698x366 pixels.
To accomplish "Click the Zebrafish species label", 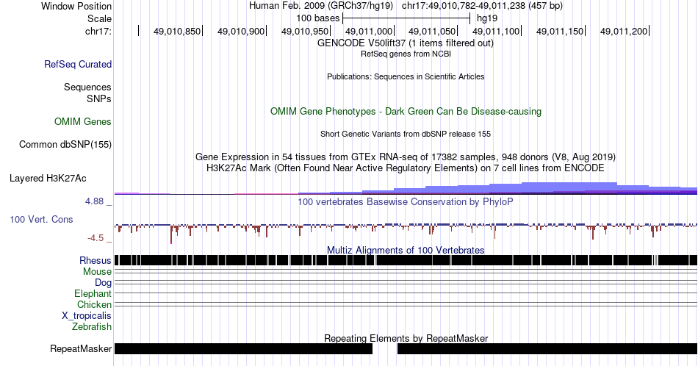I will [x=92, y=326].
